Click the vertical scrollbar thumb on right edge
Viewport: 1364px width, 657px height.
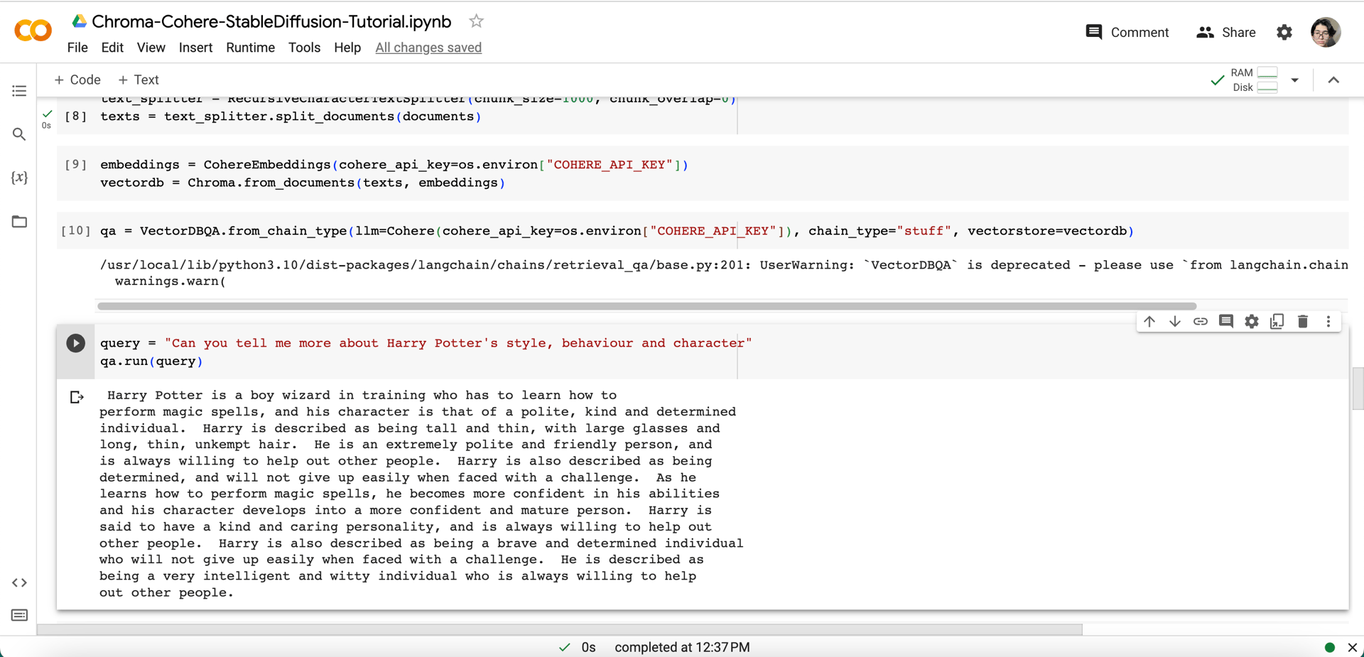[1358, 389]
